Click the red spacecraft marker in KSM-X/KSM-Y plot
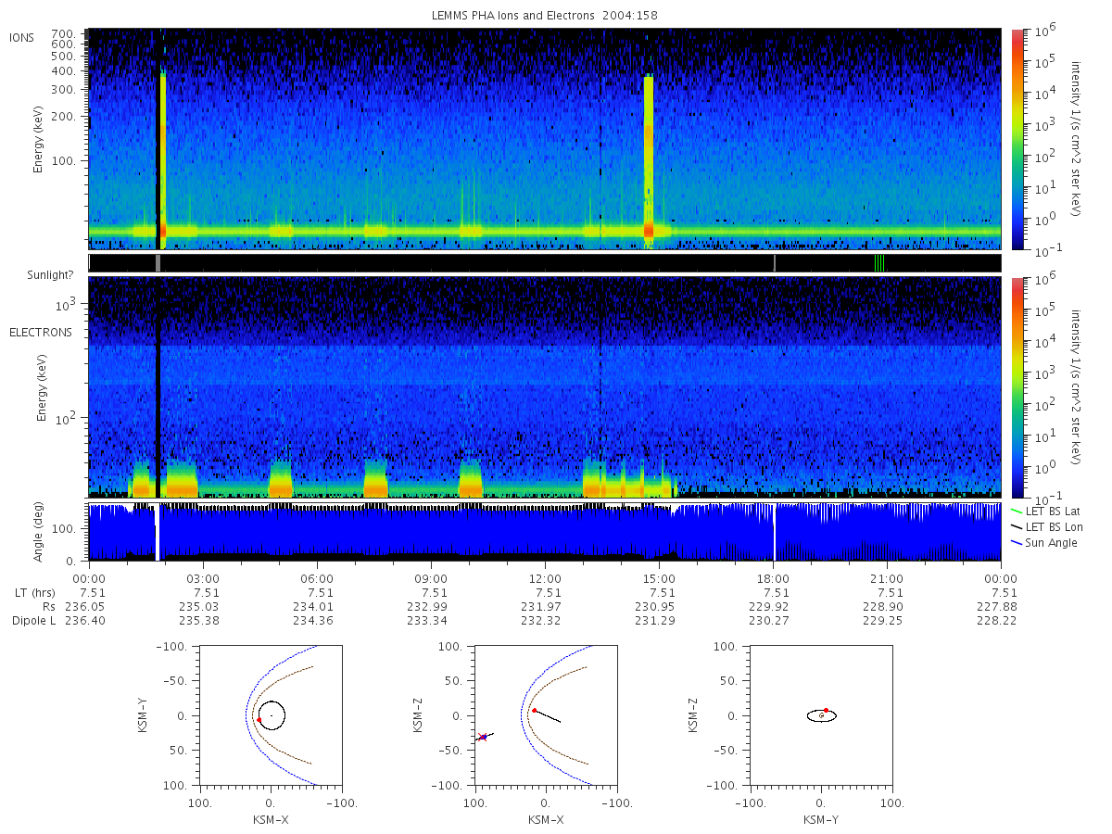The width and height of the screenshot is (1112, 834). click(x=259, y=720)
